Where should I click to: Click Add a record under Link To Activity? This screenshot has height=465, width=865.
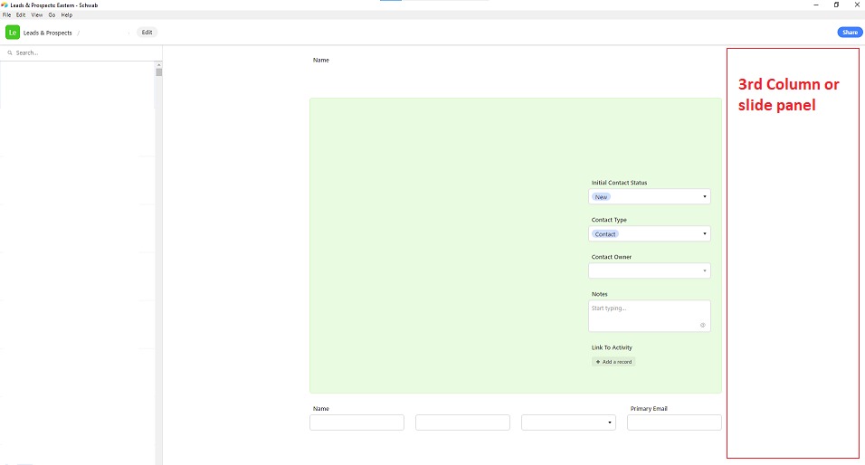click(613, 362)
